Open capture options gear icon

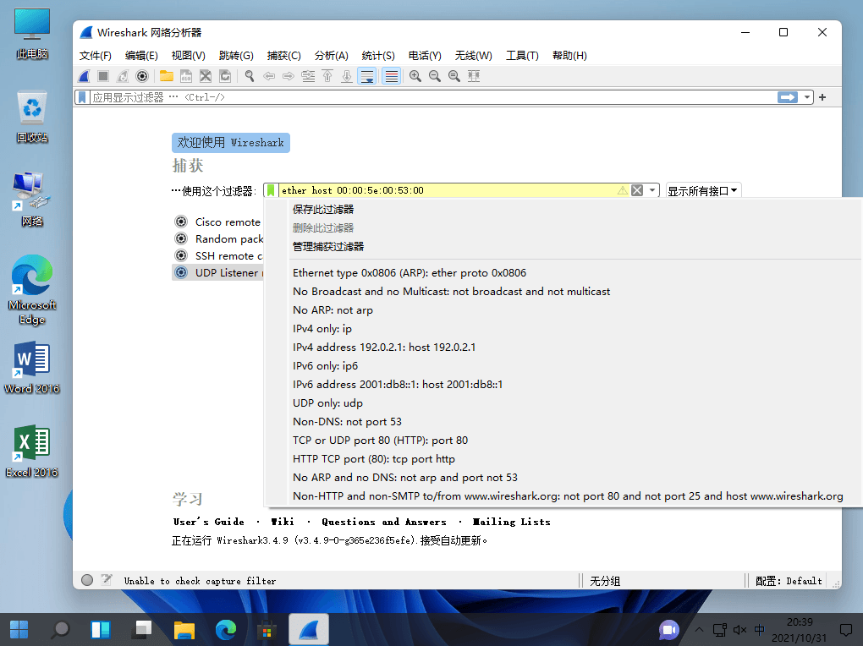point(142,76)
